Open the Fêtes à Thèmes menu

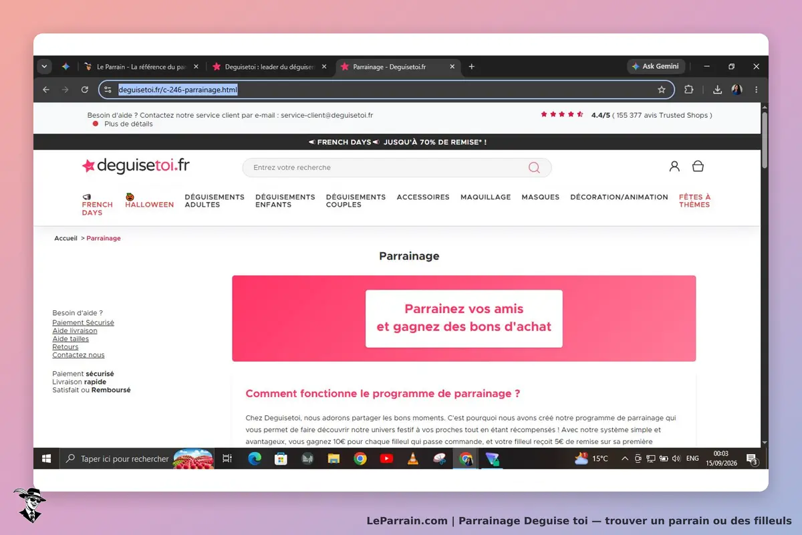pos(694,201)
